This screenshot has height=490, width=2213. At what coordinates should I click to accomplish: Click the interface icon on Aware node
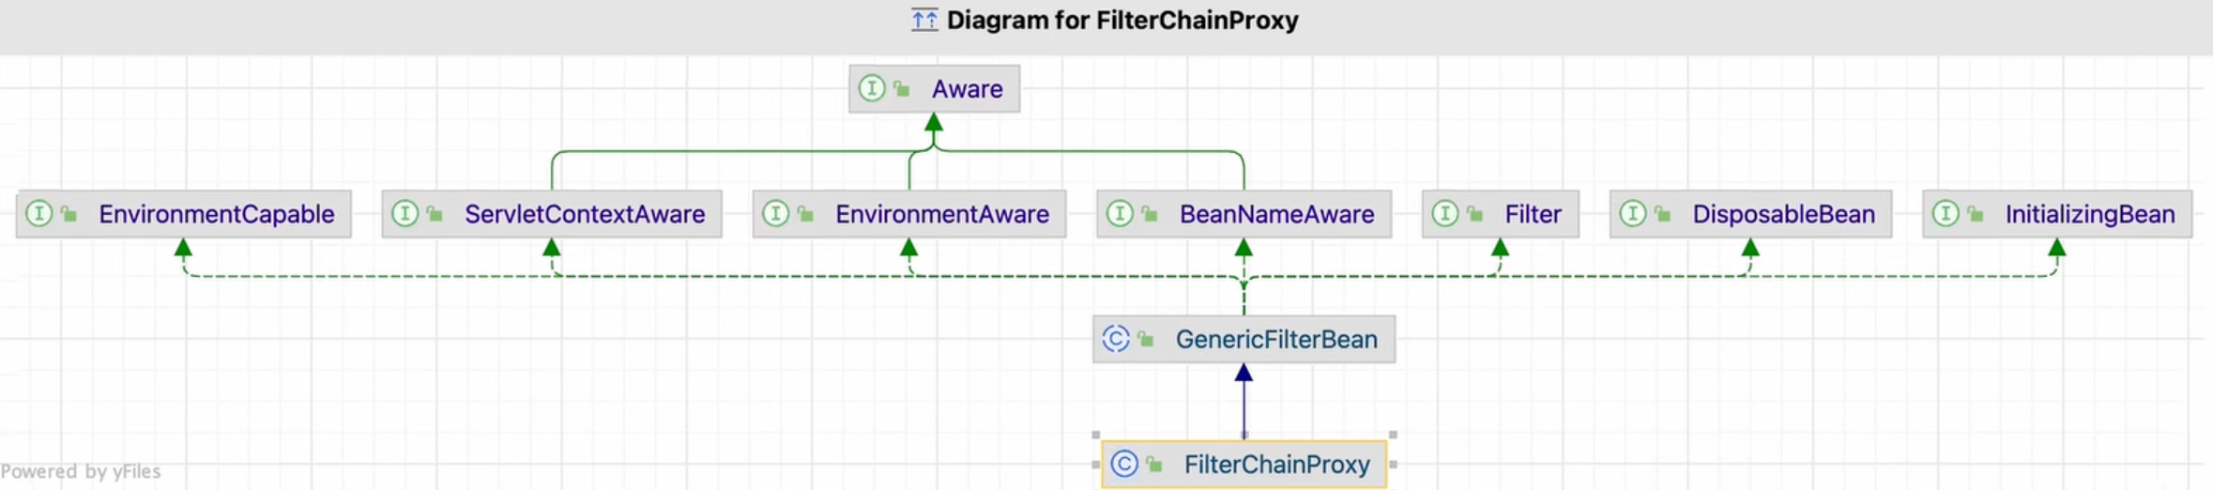[x=872, y=88]
